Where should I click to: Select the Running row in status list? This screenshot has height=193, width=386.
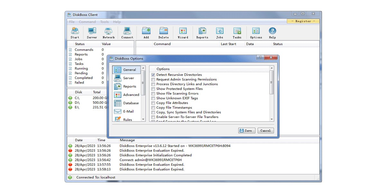(x=100, y=69)
